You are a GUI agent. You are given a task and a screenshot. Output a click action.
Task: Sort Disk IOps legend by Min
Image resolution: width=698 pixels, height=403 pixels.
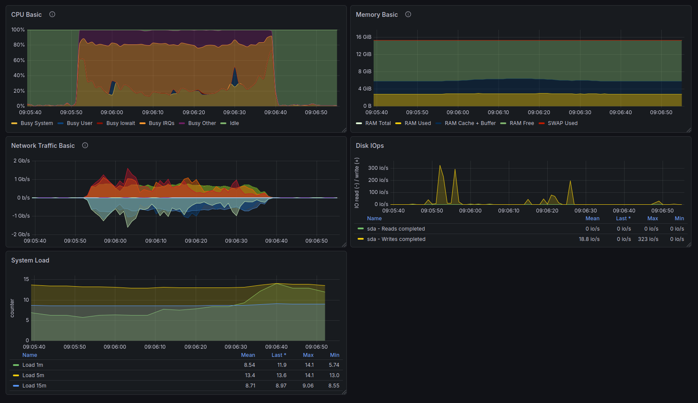click(x=679, y=219)
